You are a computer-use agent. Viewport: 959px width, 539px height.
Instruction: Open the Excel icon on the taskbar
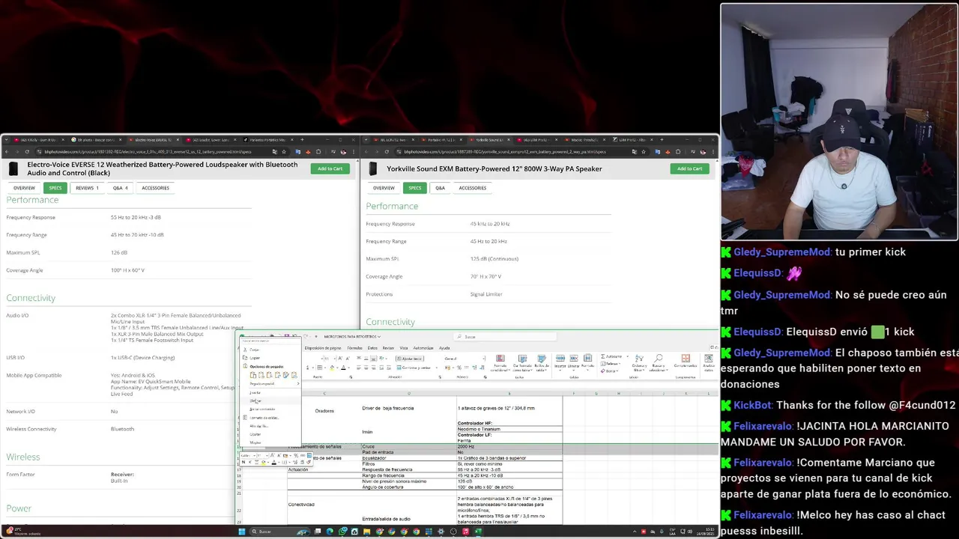478,532
